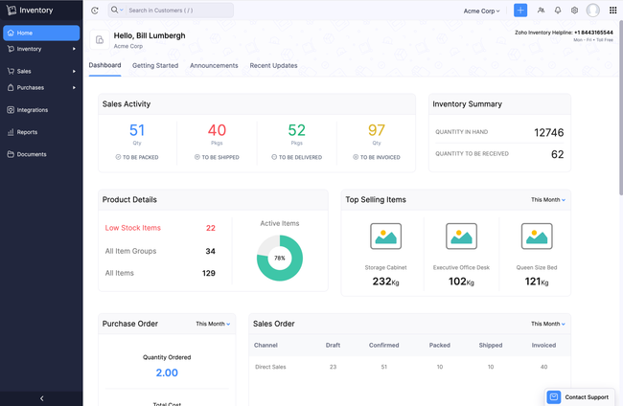Viewport: 623px width, 406px height.
Task: Go to Reports in the sidebar
Action: point(27,132)
